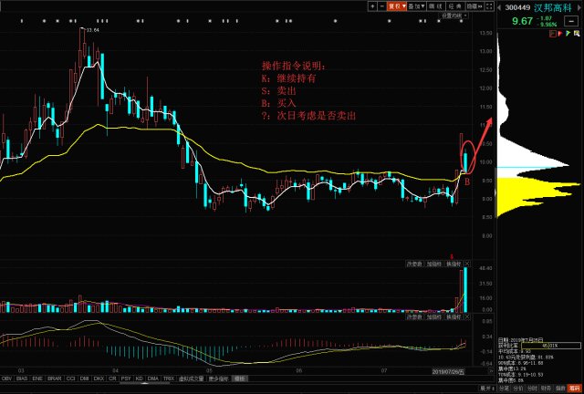Click the green-blue flag icon in side panel
The width and height of the screenshot is (584, 394).
click(568, 34)
